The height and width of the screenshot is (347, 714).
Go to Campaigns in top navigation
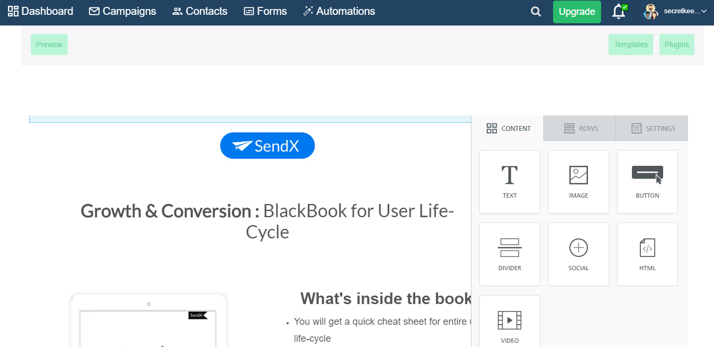[122, 11]
